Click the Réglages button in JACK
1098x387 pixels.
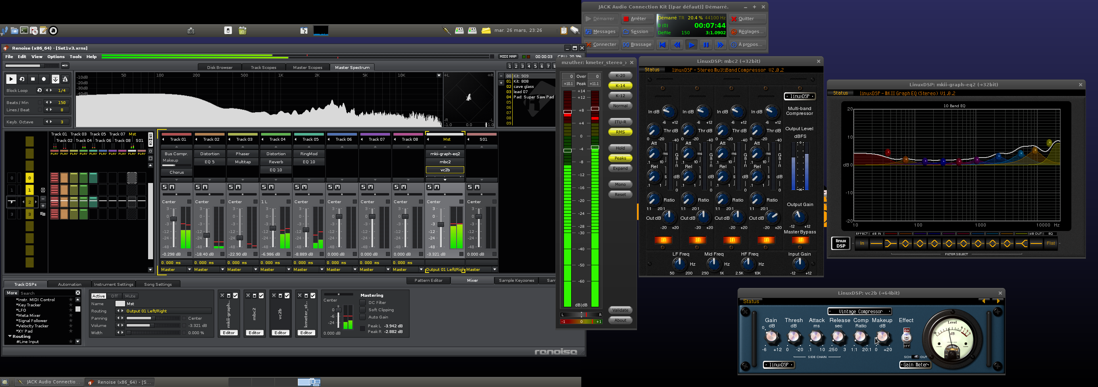point(747,32)
